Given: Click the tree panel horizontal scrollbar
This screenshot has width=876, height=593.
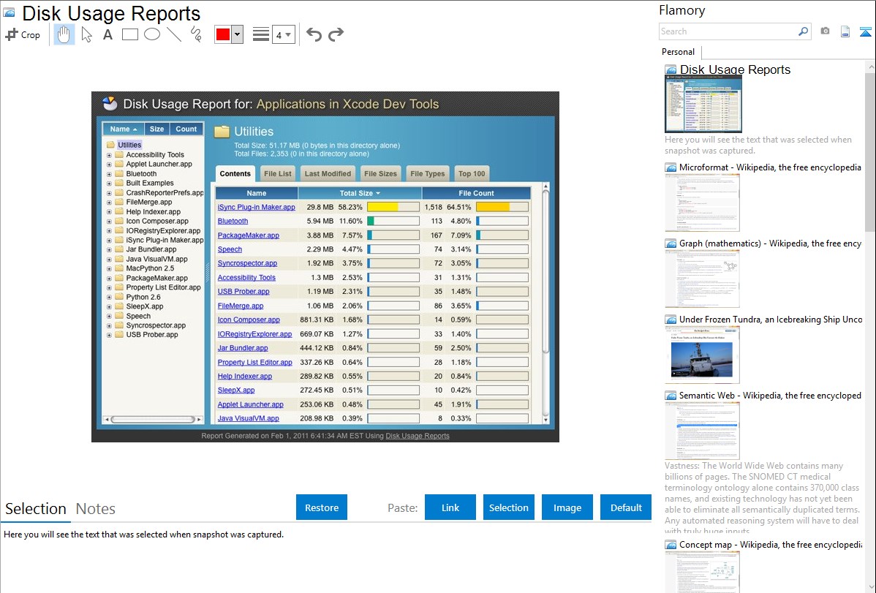Looking at the screenshot, I should tap(153, 419).
